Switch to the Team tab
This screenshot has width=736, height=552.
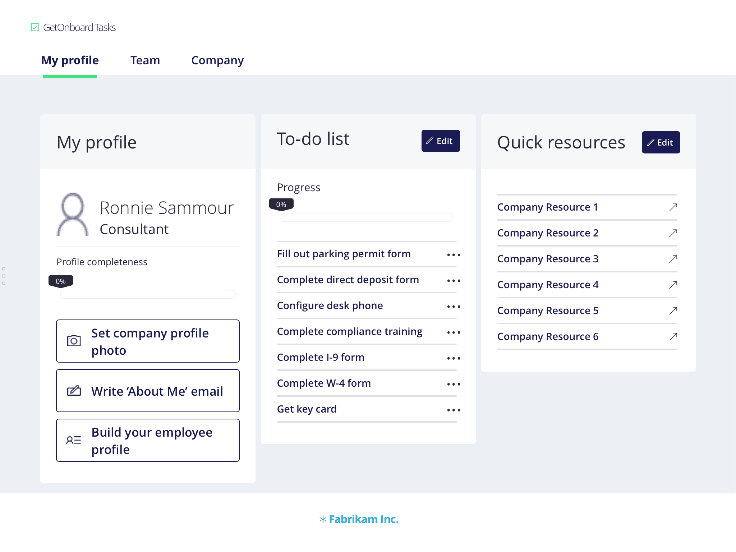(145, 60)
